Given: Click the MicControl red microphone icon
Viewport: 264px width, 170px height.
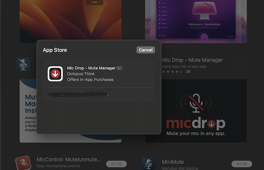Looking at the screenshot, I should (x=23, y=163).
